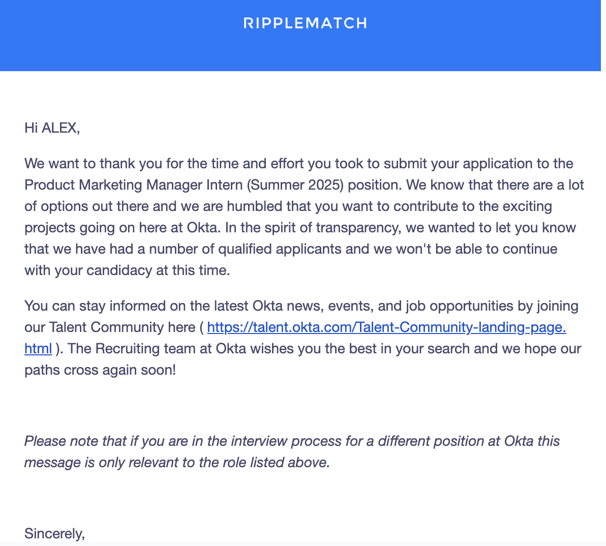The width and height of the screenshot is (606, 546).
Task: Click the underlined "html" link fragment
Action: pos(38,349)
